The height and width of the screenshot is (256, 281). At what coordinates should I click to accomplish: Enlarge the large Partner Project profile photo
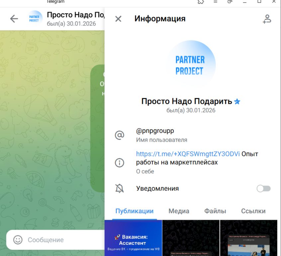[190, 65]
